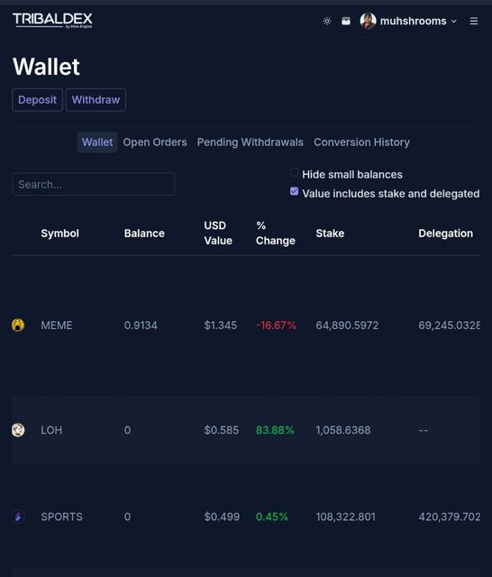The height and width of the screenshot is (577, 492).
Task: Focus the Search tokens input field
Action: [x=94, y=184]
